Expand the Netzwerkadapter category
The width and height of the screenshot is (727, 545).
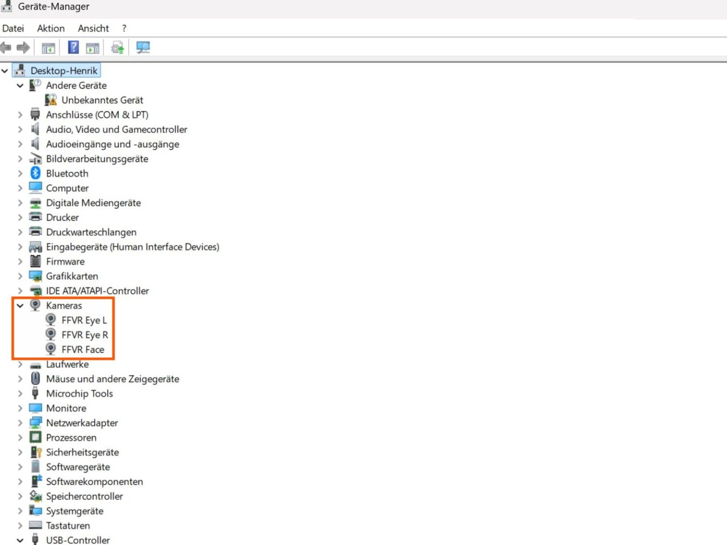tap(19, 422)
